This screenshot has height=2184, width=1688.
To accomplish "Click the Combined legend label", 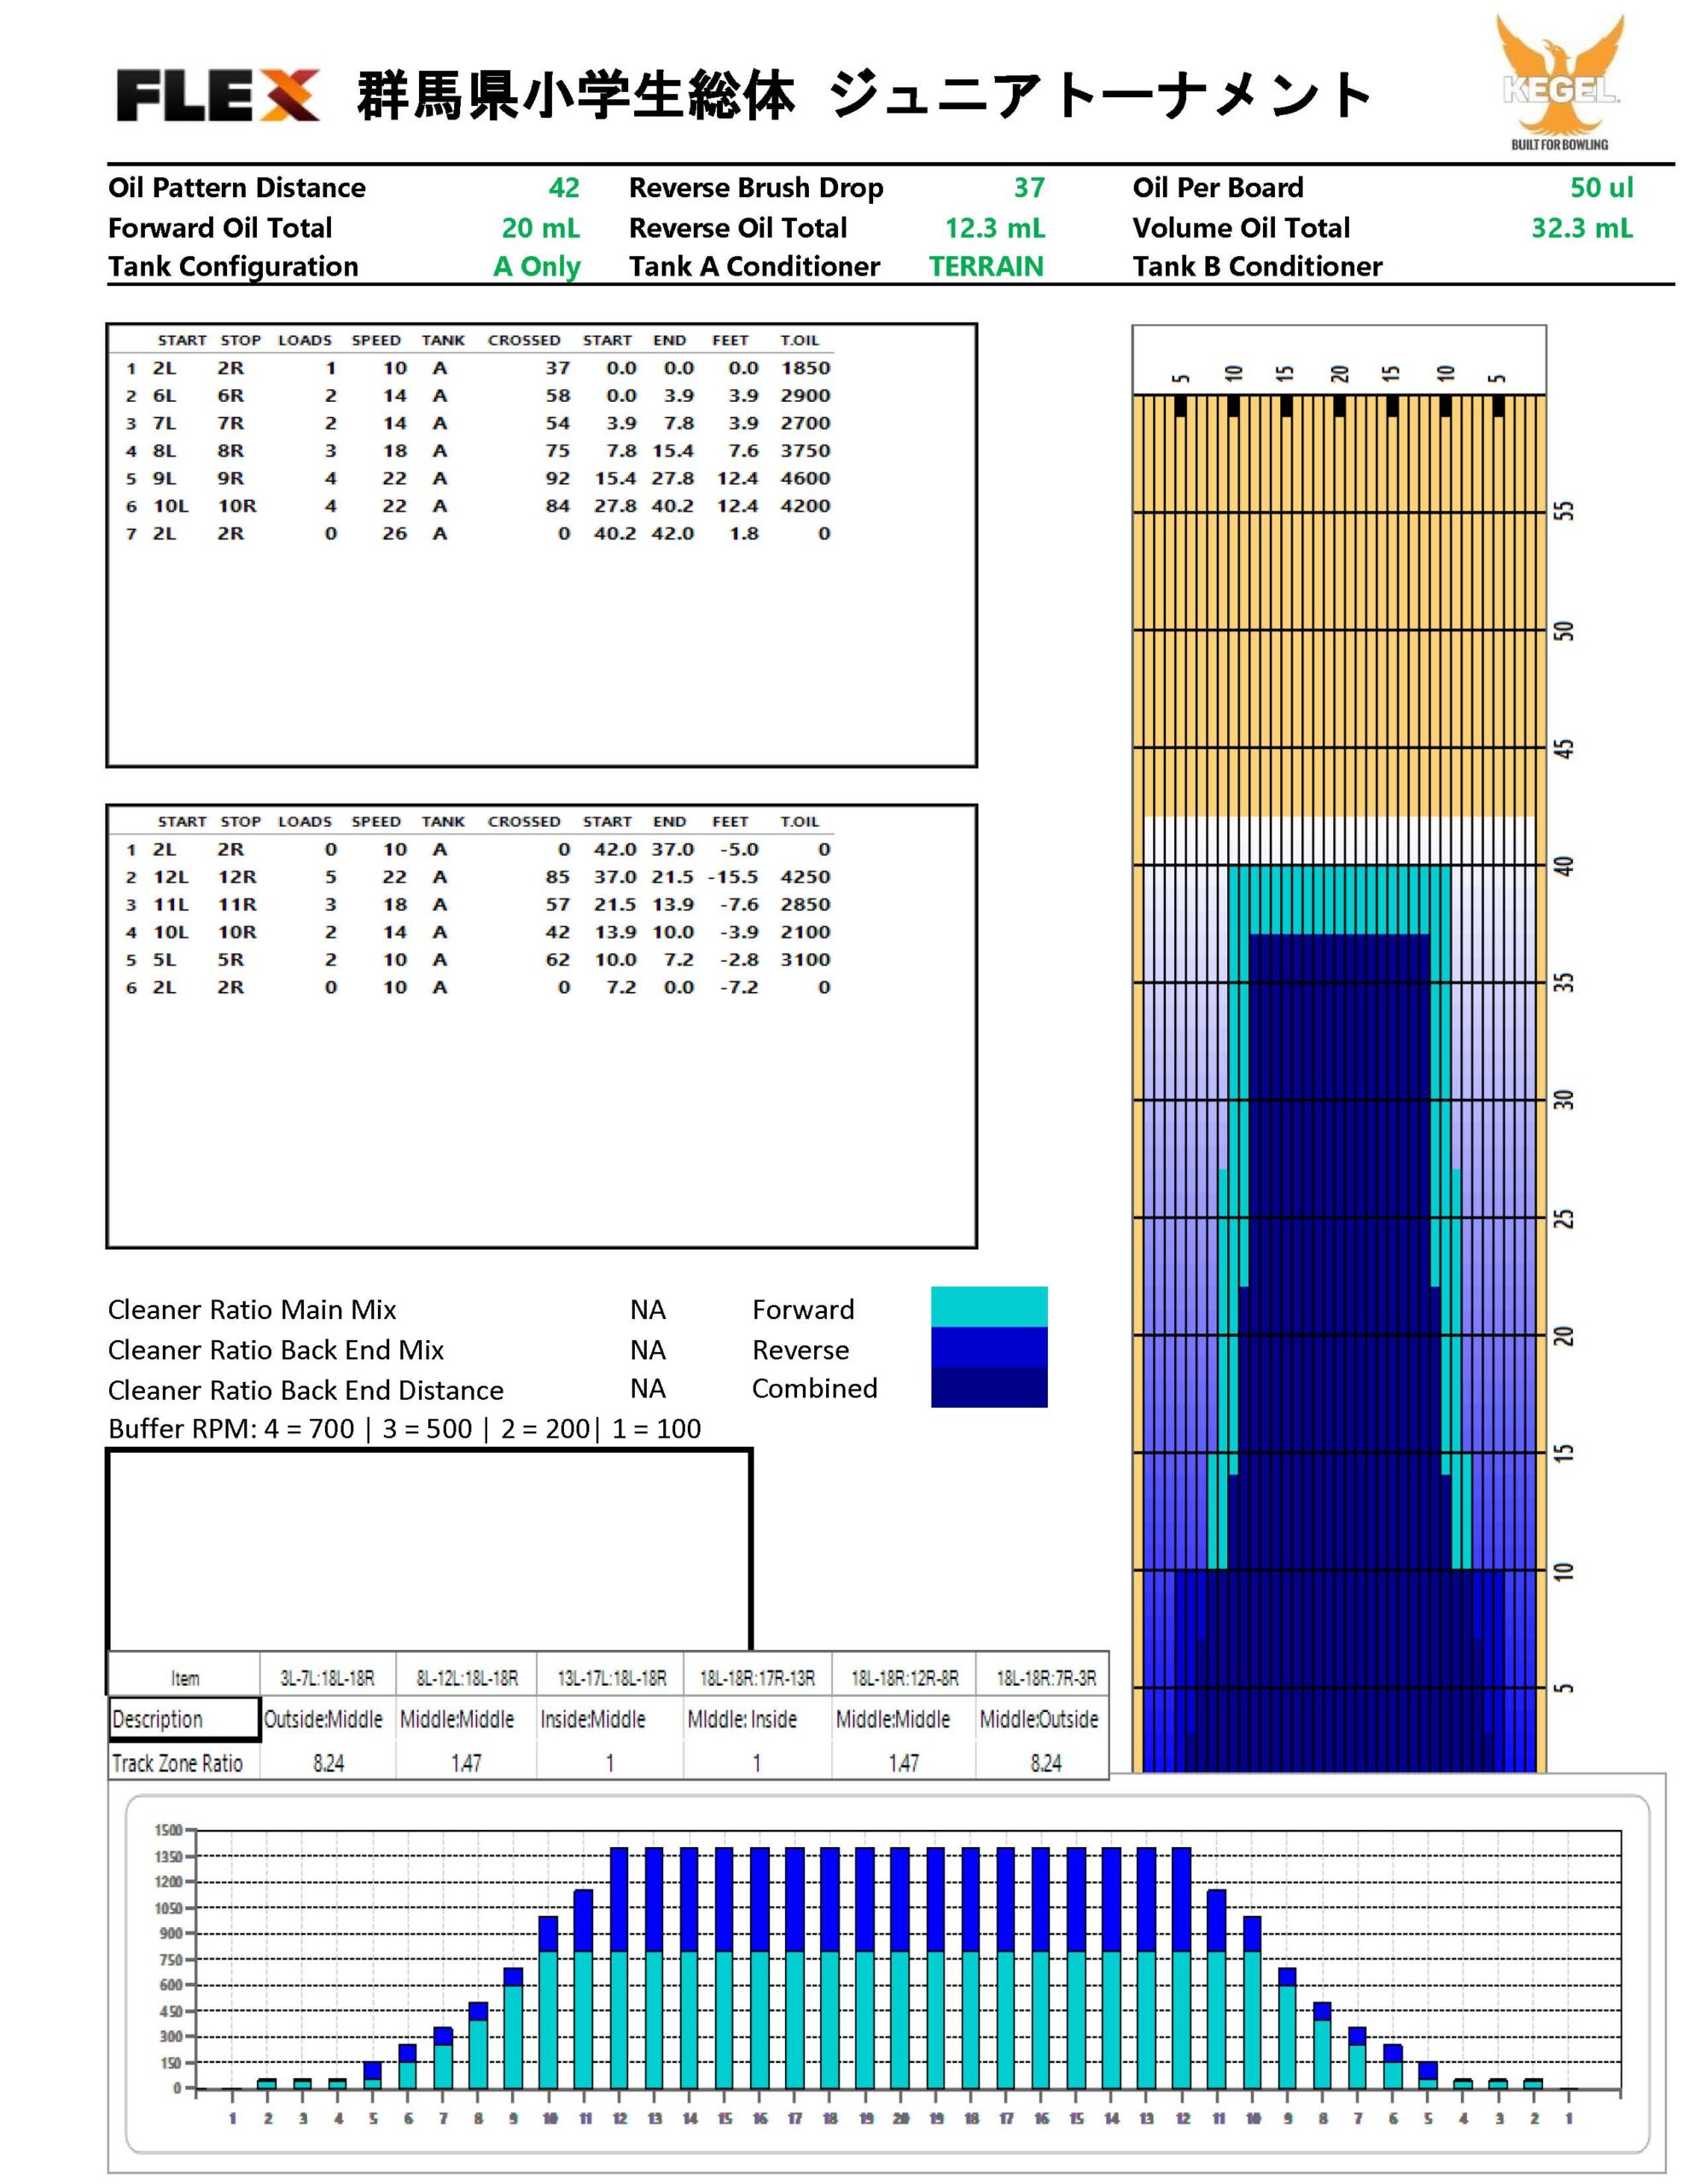I will [814, 1389].
